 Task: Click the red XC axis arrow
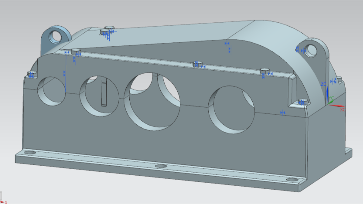point(336,106)
